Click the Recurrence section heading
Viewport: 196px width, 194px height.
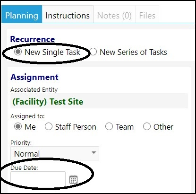pos(33,39)
